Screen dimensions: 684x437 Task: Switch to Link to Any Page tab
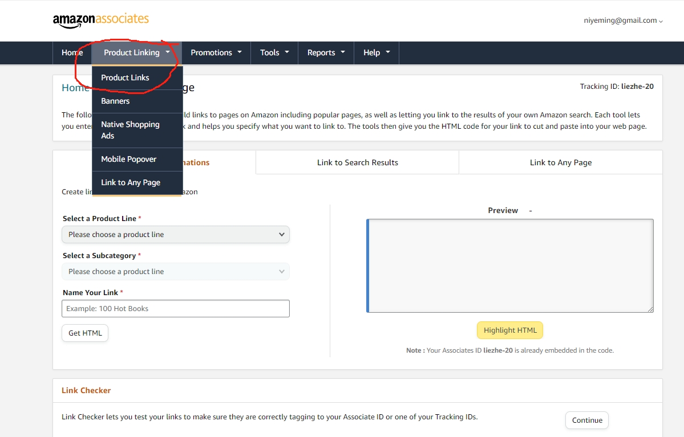coord(561,162)
